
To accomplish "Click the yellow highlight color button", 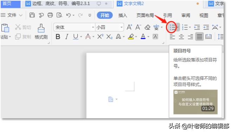I will tap(131, 36).
